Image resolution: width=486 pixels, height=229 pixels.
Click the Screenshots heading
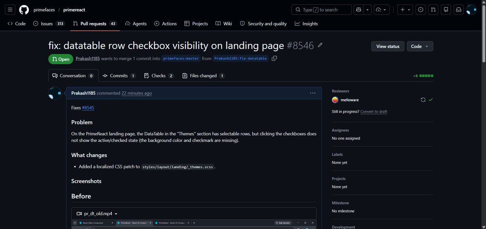86,181
